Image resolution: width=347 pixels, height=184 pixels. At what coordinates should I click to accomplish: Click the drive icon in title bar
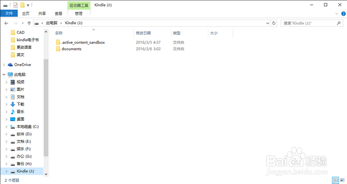tap(5, 5)
